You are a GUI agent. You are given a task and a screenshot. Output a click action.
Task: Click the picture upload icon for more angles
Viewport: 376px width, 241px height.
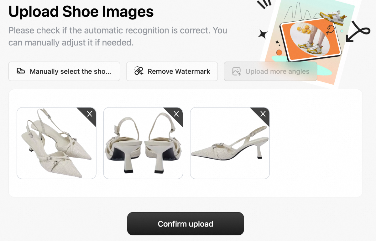pos(236,71)
